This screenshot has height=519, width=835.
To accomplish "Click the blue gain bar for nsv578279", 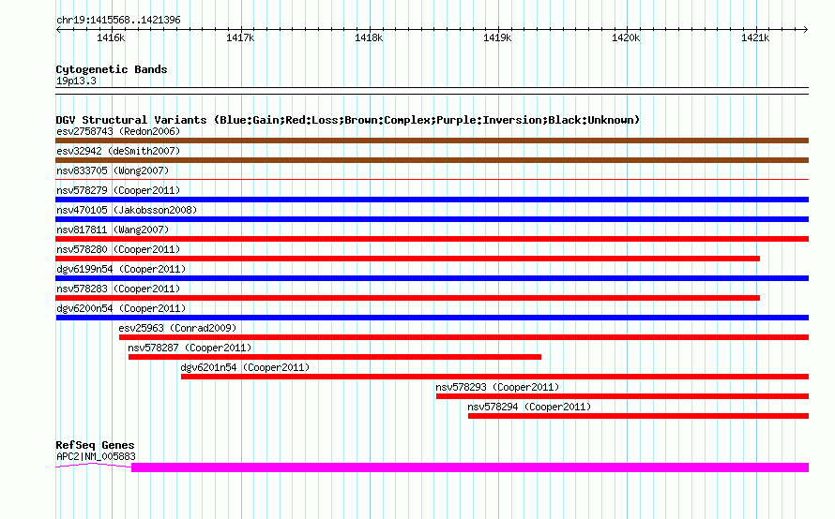I will click(x=432, y=200).
